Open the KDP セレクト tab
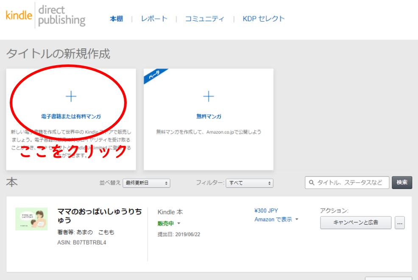The image size is (418, 280). pyautogui.click(x=263, y=19)
